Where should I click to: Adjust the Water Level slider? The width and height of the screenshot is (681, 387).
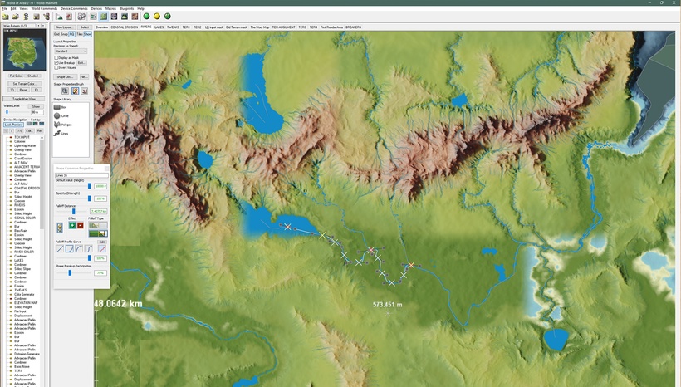(7, 112)
